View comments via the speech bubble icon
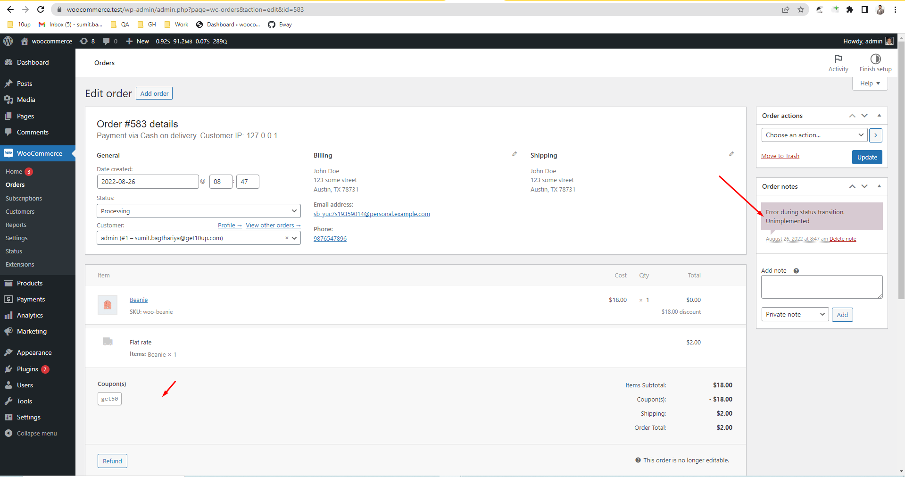 tap(108, 41)
